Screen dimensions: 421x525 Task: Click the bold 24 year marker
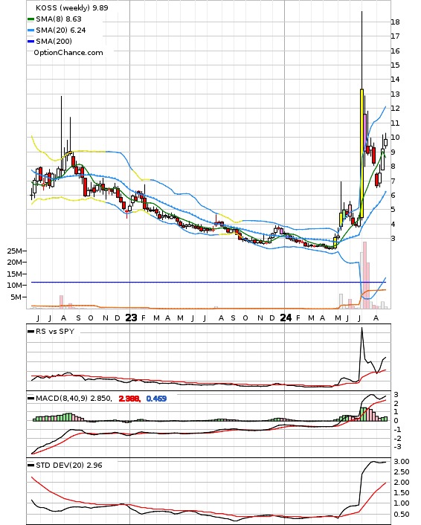(x=286, y=318)
